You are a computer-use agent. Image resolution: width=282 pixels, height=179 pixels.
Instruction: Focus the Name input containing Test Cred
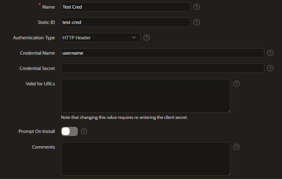(x=126, y=7)
